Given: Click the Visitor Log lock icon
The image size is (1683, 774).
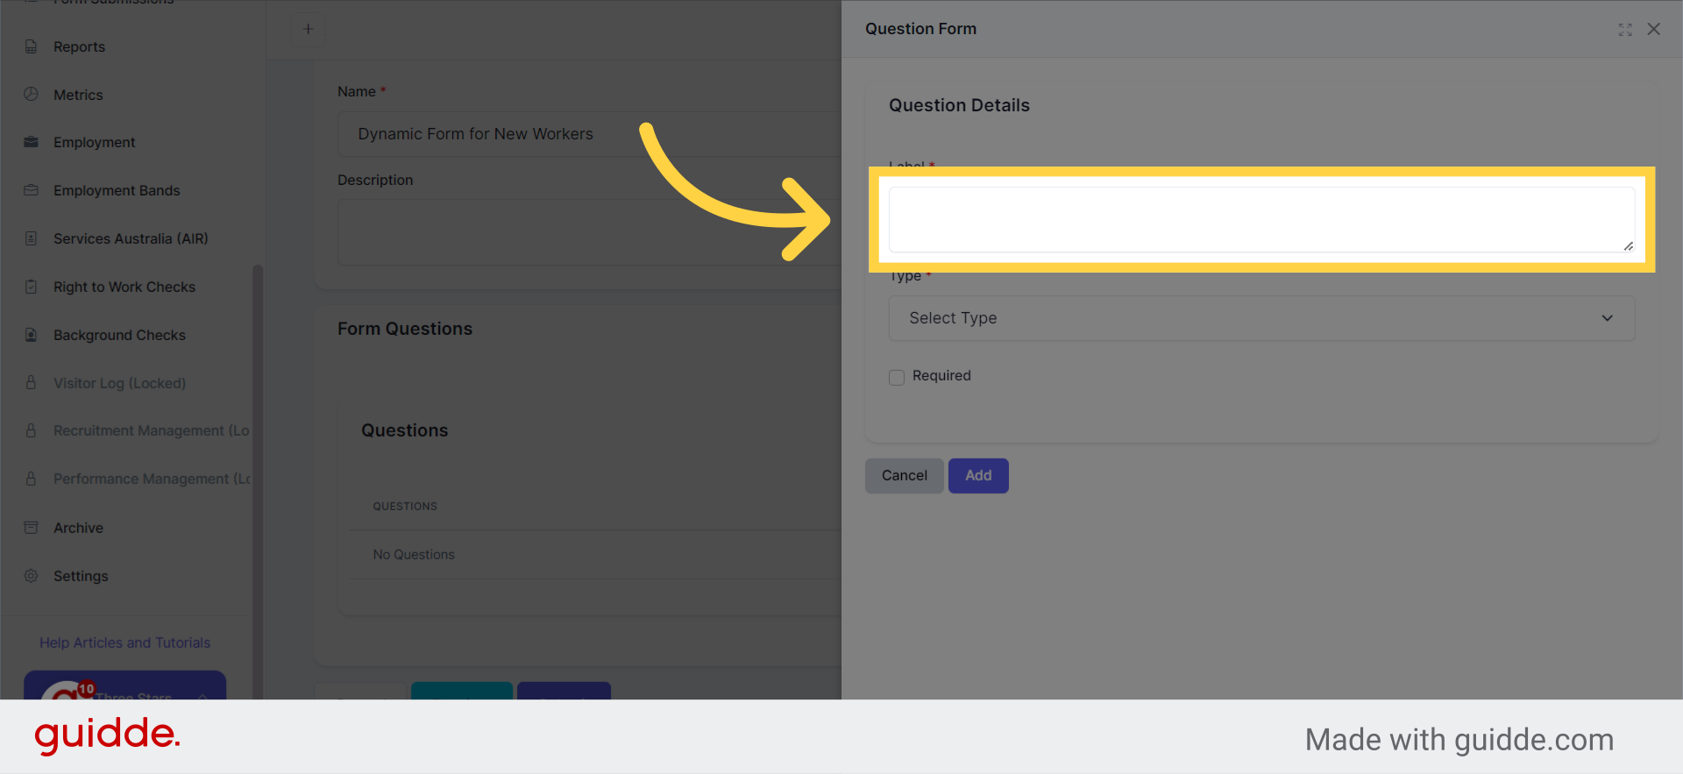Looking at the screenshot, I should [31, 382].
